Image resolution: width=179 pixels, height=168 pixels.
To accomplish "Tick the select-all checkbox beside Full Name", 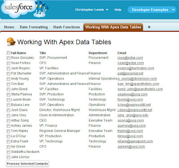I will click(9, 53).
